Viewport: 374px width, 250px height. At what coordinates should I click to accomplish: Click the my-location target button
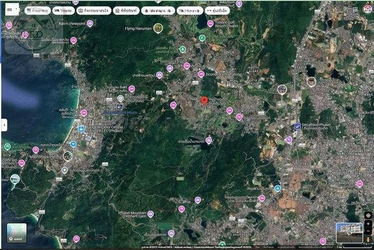(x=368, y=215)
